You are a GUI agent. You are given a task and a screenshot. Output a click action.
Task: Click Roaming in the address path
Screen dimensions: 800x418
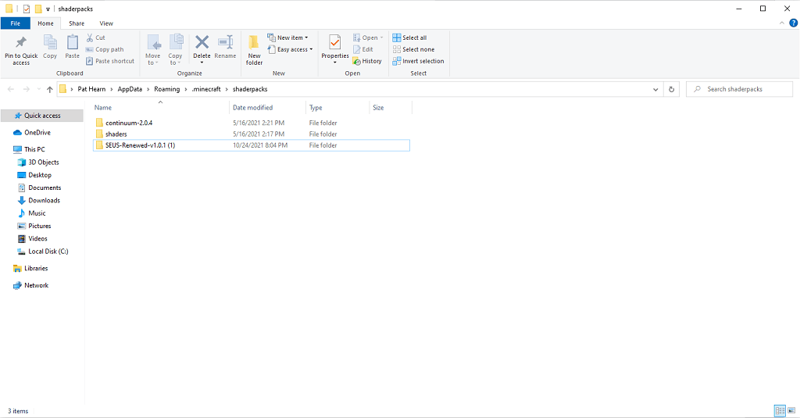[167, 89]
